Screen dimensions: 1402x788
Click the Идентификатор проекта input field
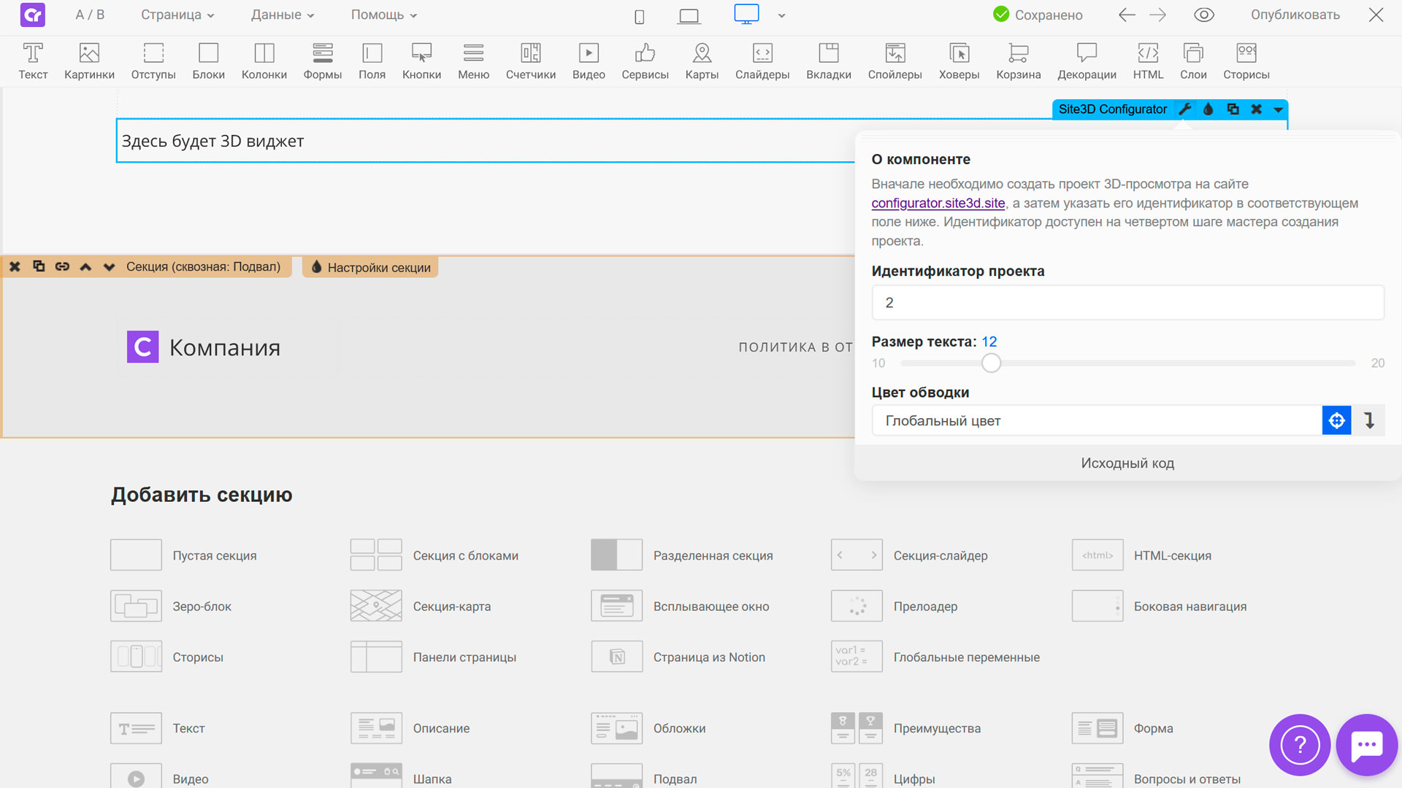pyautogui.click(x=1127, y=303)
